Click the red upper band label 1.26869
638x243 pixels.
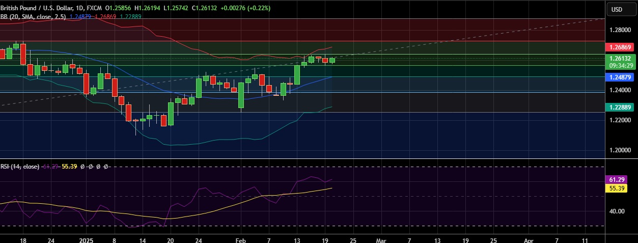tap(620, 47)
